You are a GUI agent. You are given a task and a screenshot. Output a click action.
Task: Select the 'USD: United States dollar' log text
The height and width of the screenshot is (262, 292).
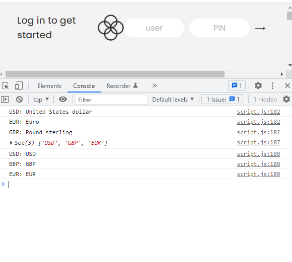click(50, 112)
